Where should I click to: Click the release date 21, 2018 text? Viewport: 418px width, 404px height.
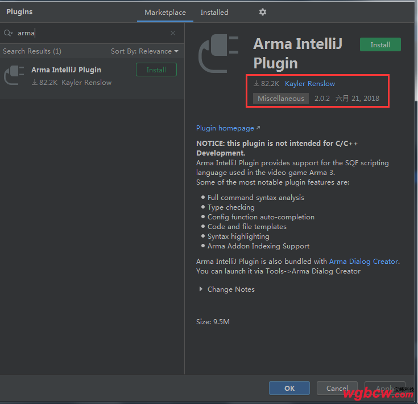click(x=357, y=99)
